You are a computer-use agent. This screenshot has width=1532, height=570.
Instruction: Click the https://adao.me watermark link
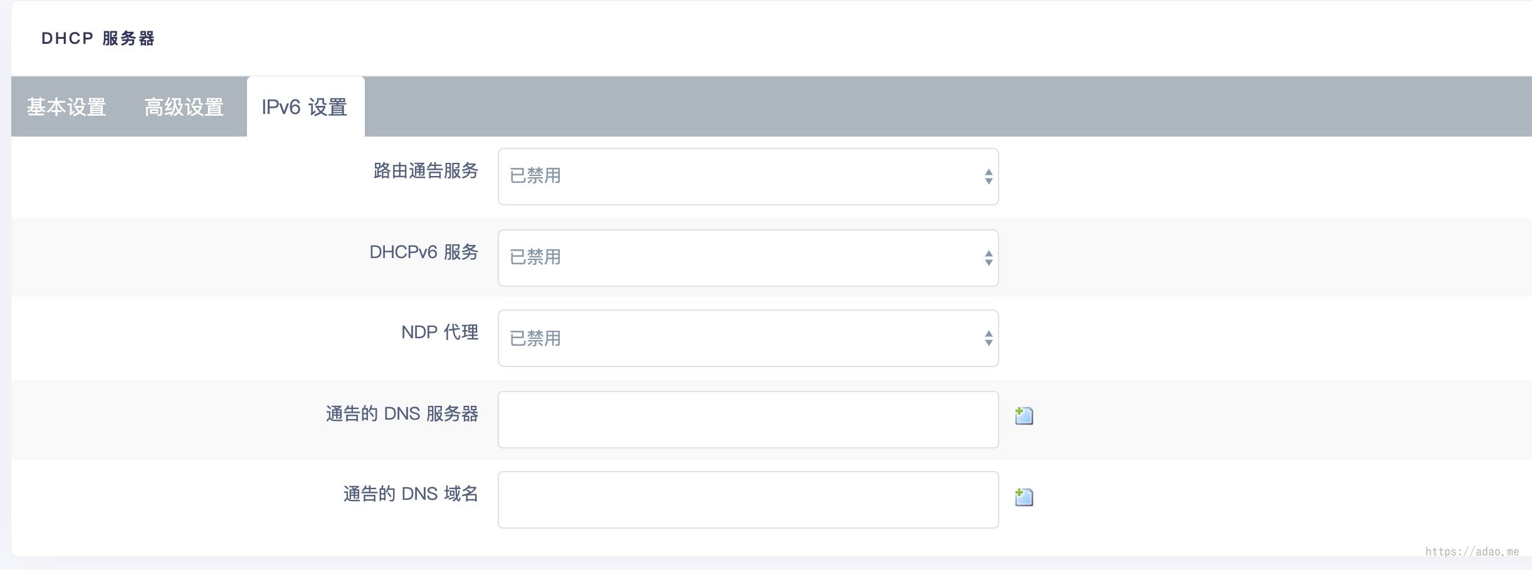(1472, 551)
